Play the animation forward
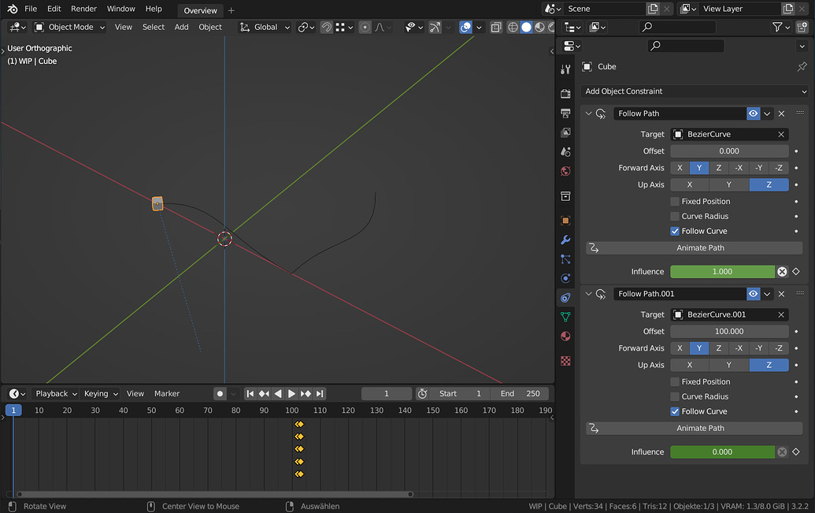 point(291,394)
